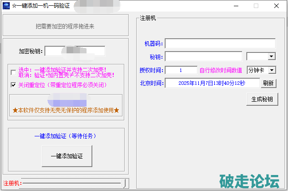Maximize the application window

point(256,6)
